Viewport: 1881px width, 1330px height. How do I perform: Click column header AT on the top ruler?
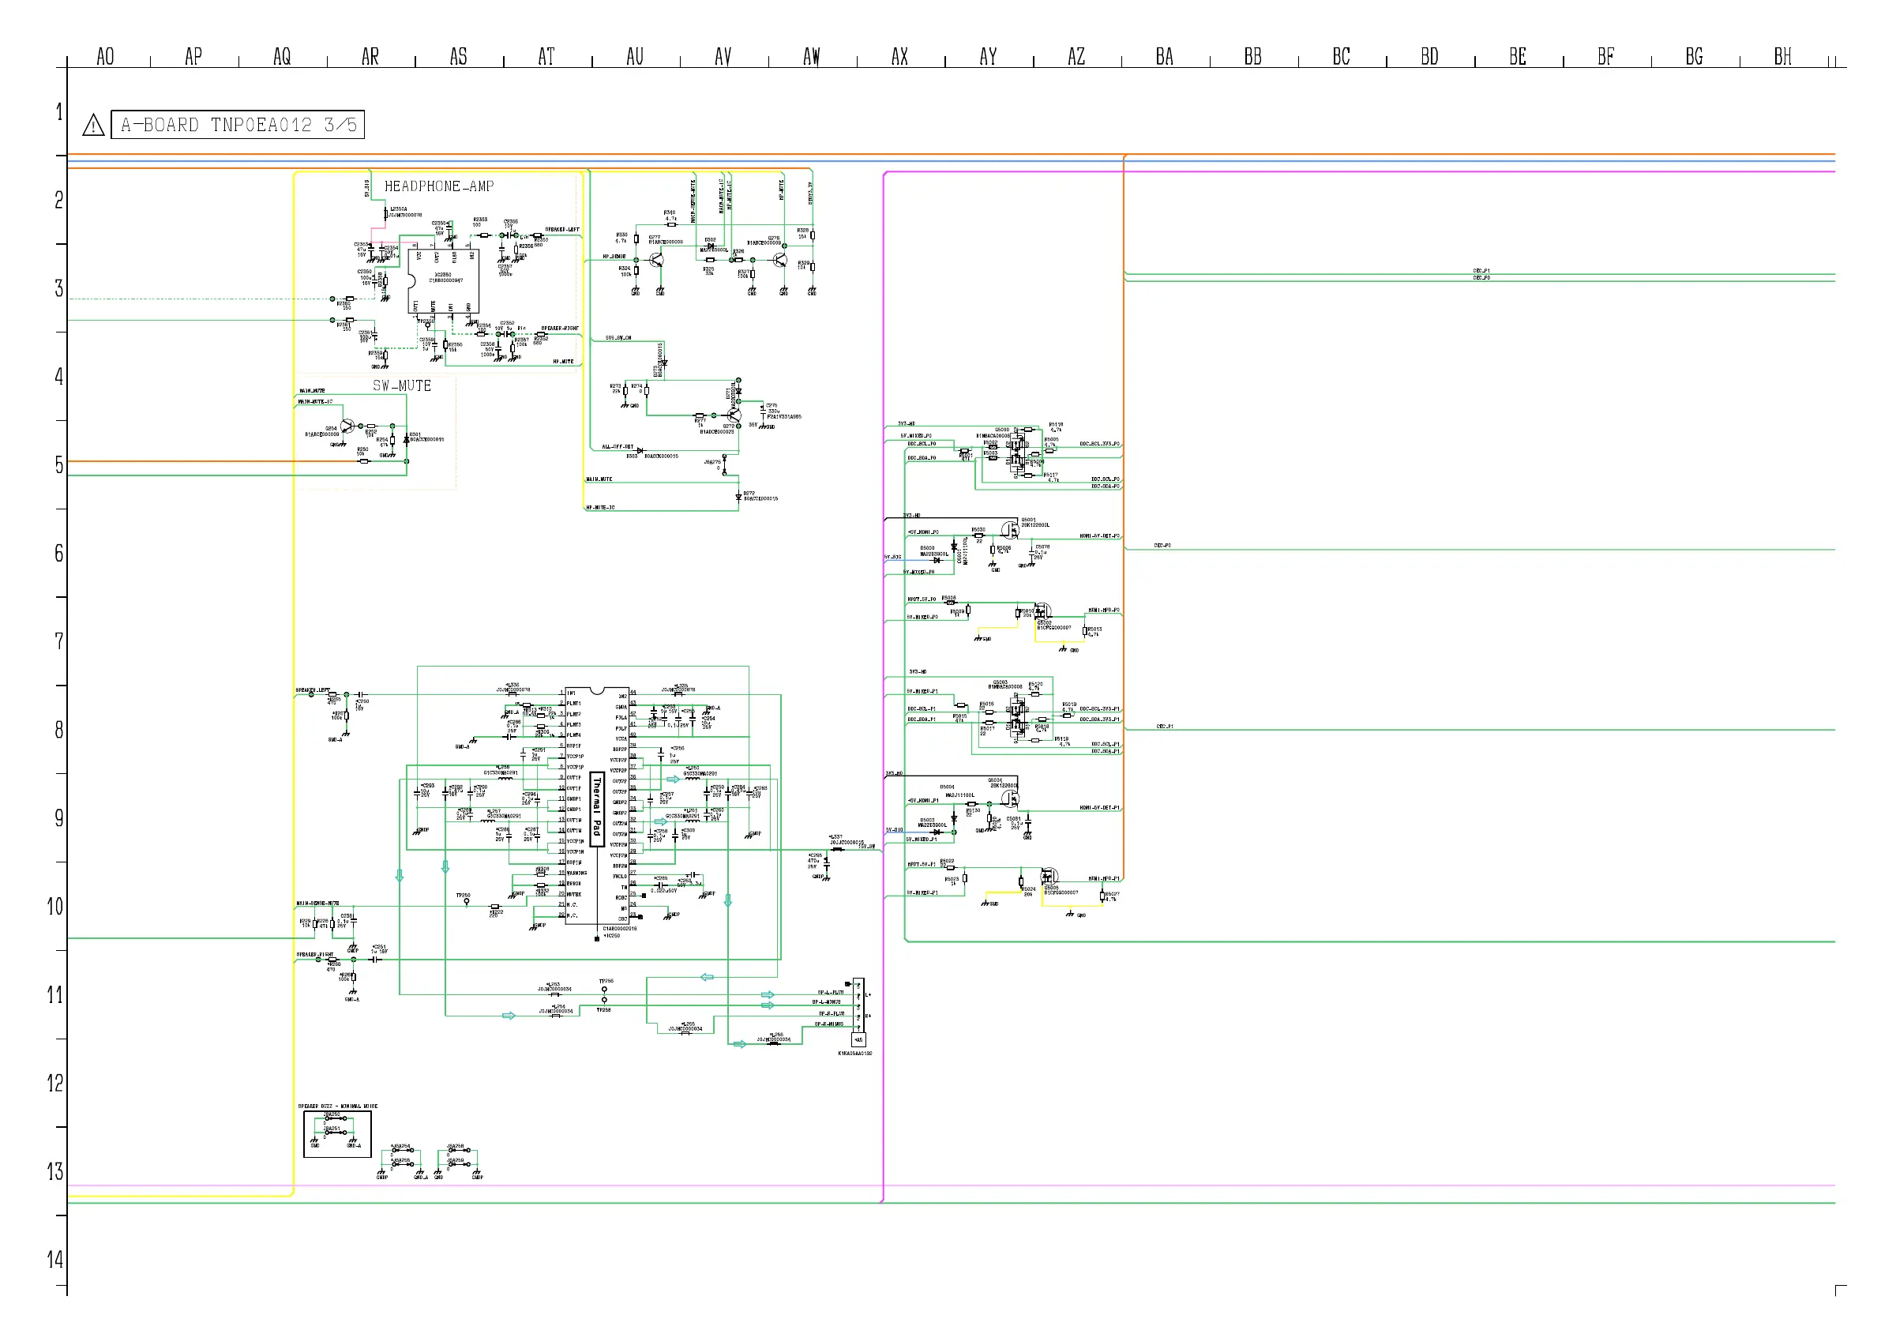pos(546,57)
